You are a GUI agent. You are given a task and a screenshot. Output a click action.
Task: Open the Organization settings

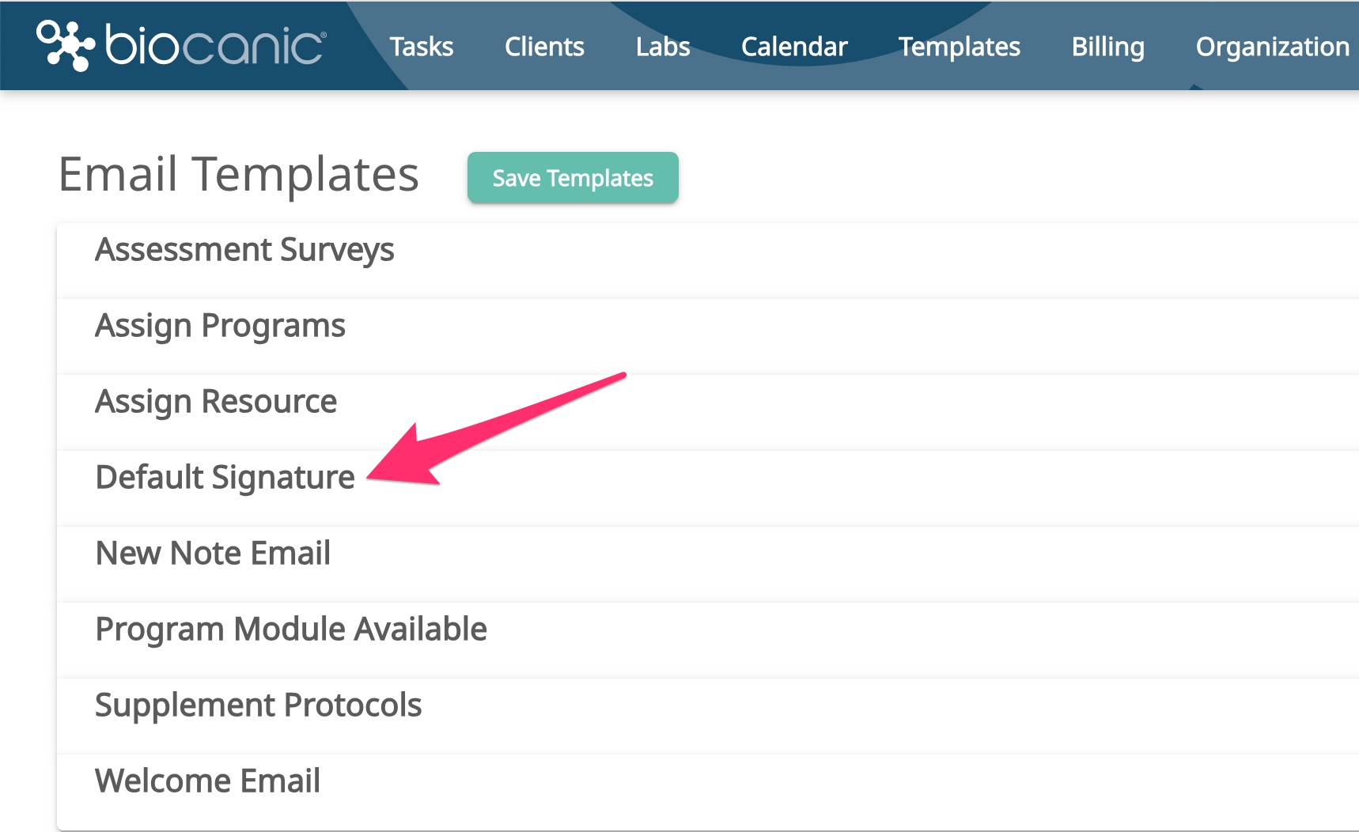point(1270,47)
